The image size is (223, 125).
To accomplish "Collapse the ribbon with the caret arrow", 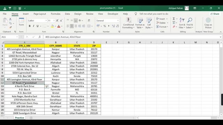I will coord(221,32).
